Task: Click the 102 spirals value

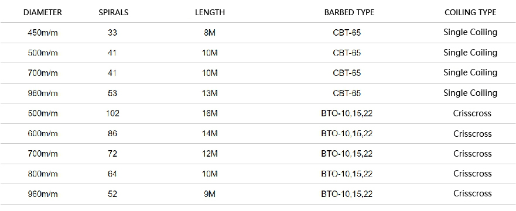Action: 112,113
